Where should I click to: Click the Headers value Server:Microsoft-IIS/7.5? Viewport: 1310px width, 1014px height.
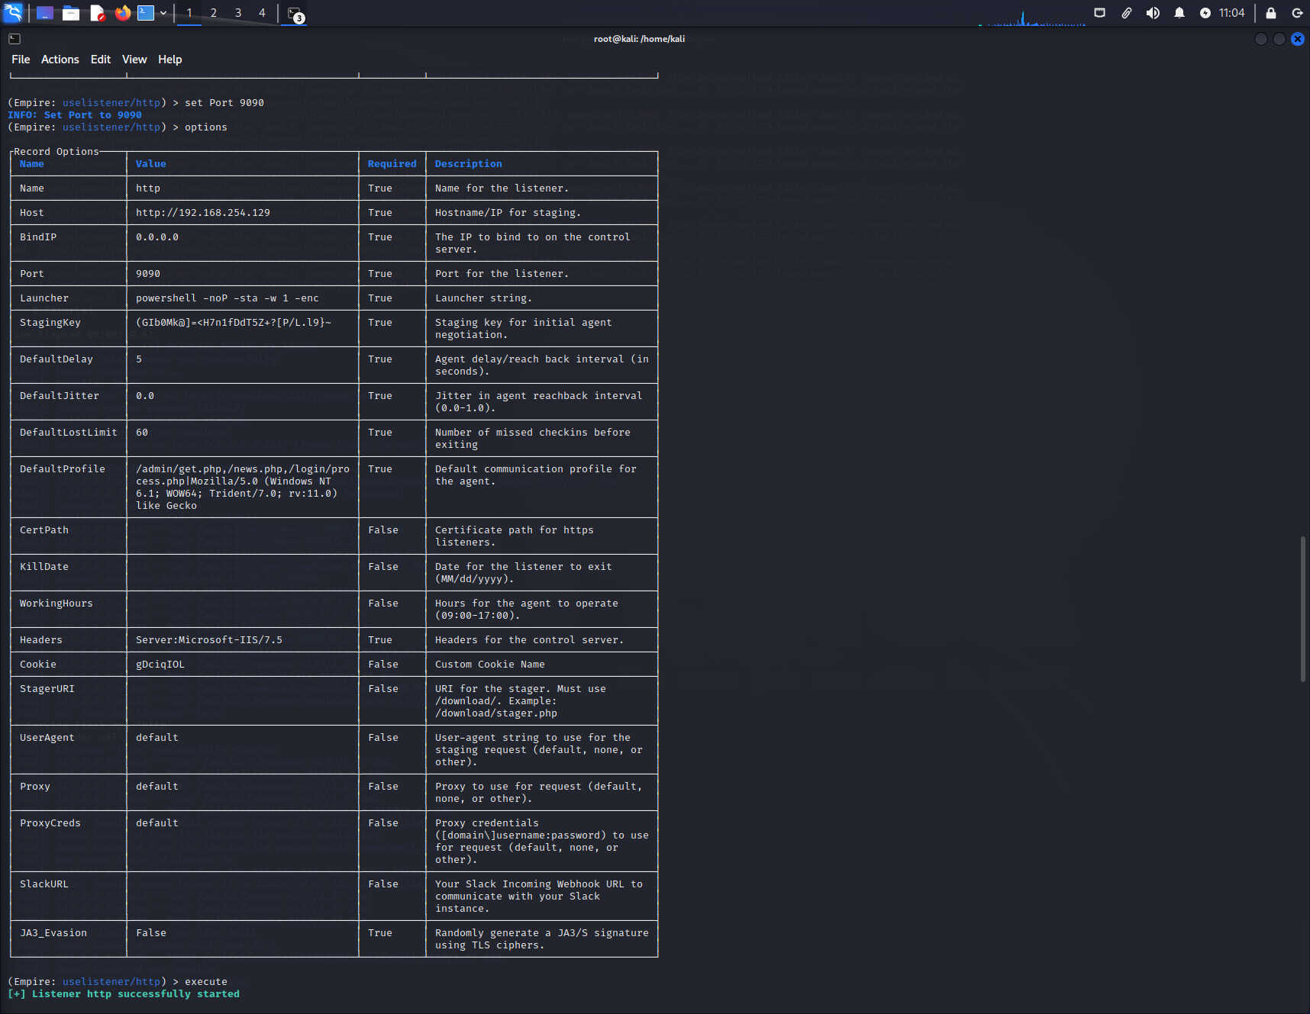pos(209,640)
